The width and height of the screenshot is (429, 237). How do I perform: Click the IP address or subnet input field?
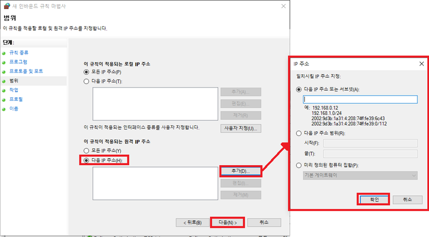[x=360, y=99]
